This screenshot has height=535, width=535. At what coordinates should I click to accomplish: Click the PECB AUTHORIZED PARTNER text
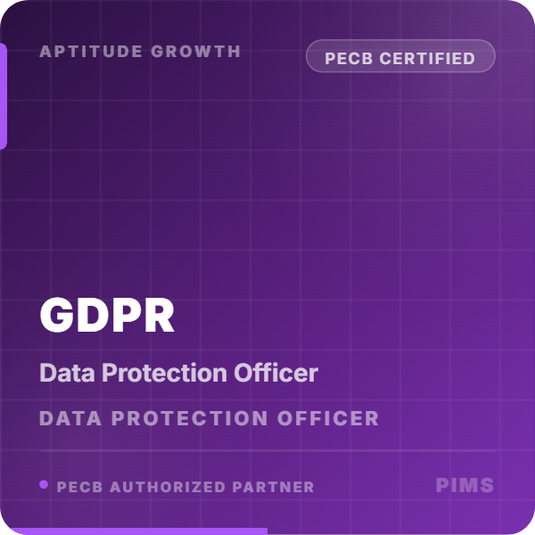click(x=185, y=487)
